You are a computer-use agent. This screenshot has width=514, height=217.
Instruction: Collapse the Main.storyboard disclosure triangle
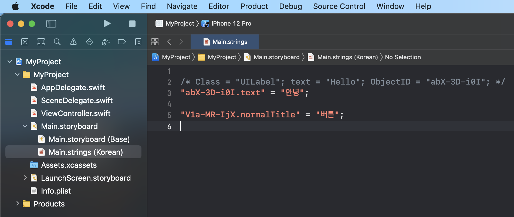(x=25, y=126)
